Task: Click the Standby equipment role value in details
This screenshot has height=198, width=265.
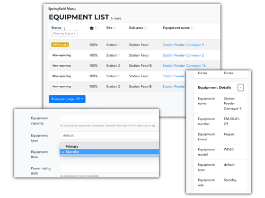Action: coord(230,180)
